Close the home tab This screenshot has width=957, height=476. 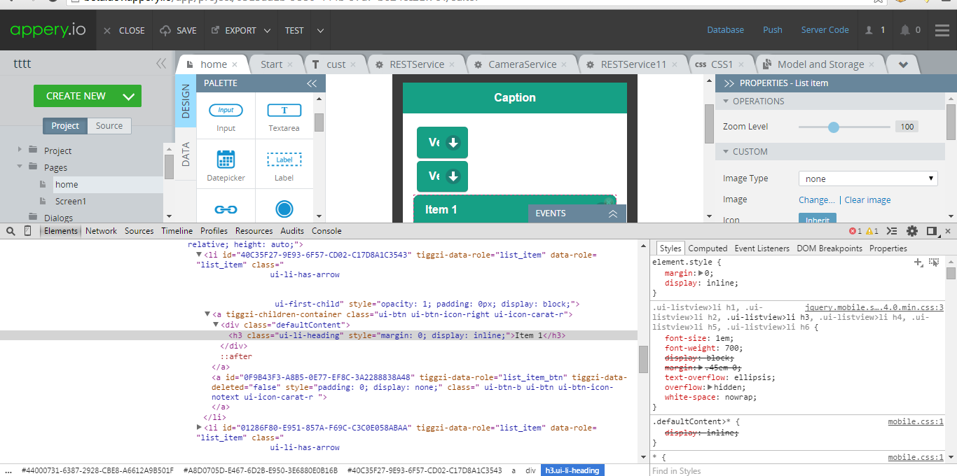tap(235, 64)
